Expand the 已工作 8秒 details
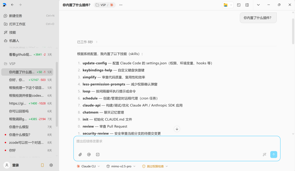Viewport: 295px width, 171px height. coord(87,42)
